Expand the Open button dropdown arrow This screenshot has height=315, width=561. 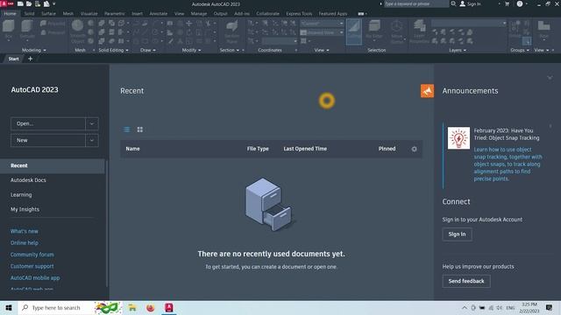(92, 124)
